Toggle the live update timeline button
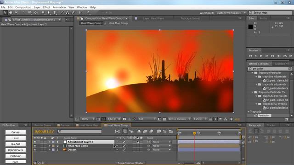 pos(125,132)
